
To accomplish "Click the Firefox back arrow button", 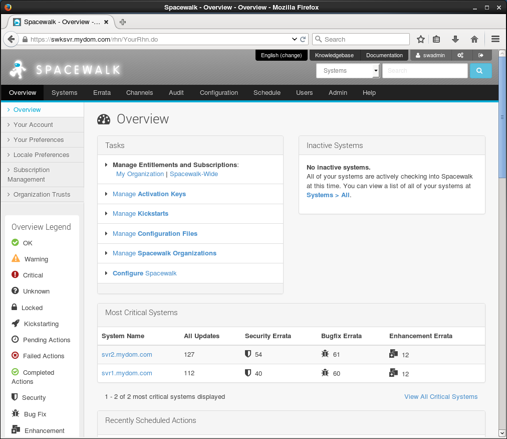I will 11,40.
